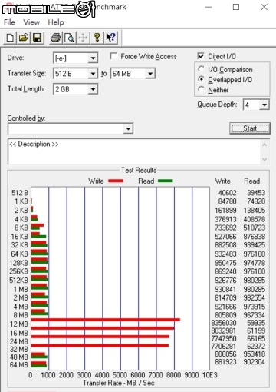This screenshot has height=392, width=276.
Task: Open the Help menu
Action: 56,22
